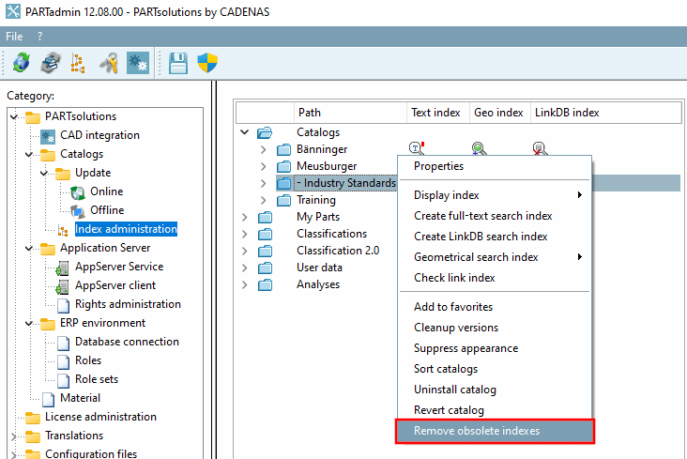Viewport: 687px width, 459px height.
Task: Click Bänninger's Geo index status icon
Action: [479, 147]
